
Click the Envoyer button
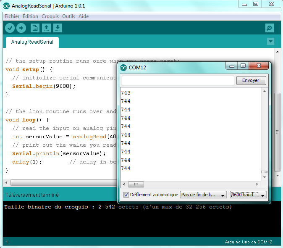pos(251,80)
